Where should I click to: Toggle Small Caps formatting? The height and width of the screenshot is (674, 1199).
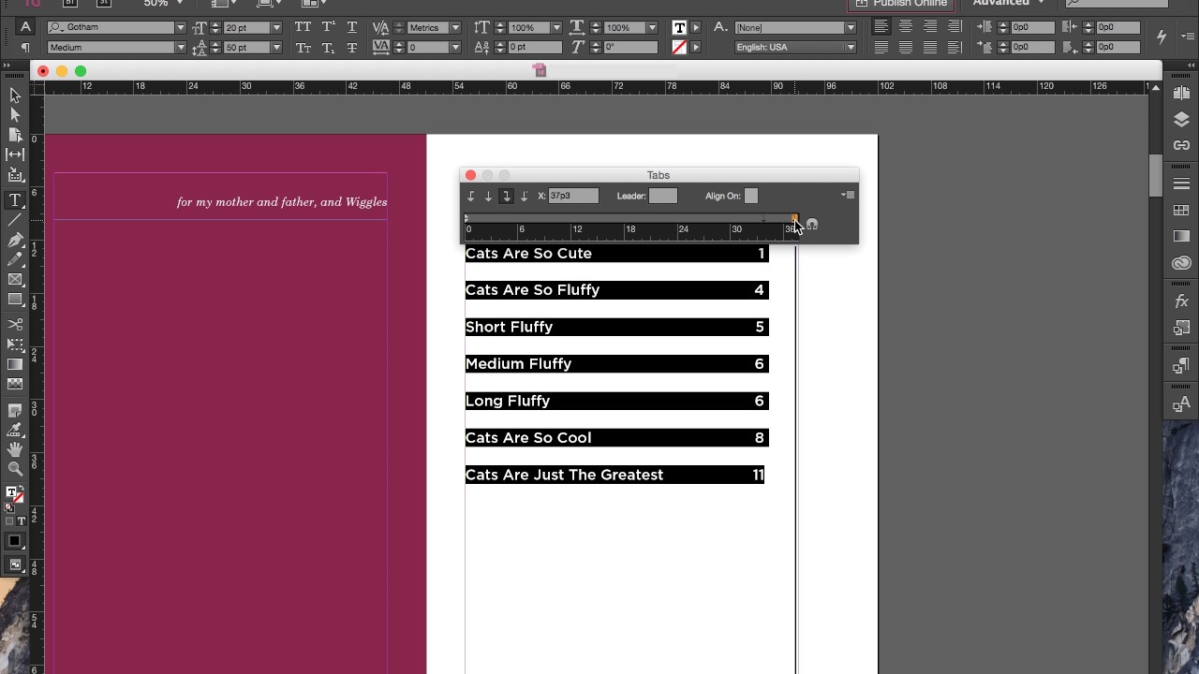pos(303,47)
